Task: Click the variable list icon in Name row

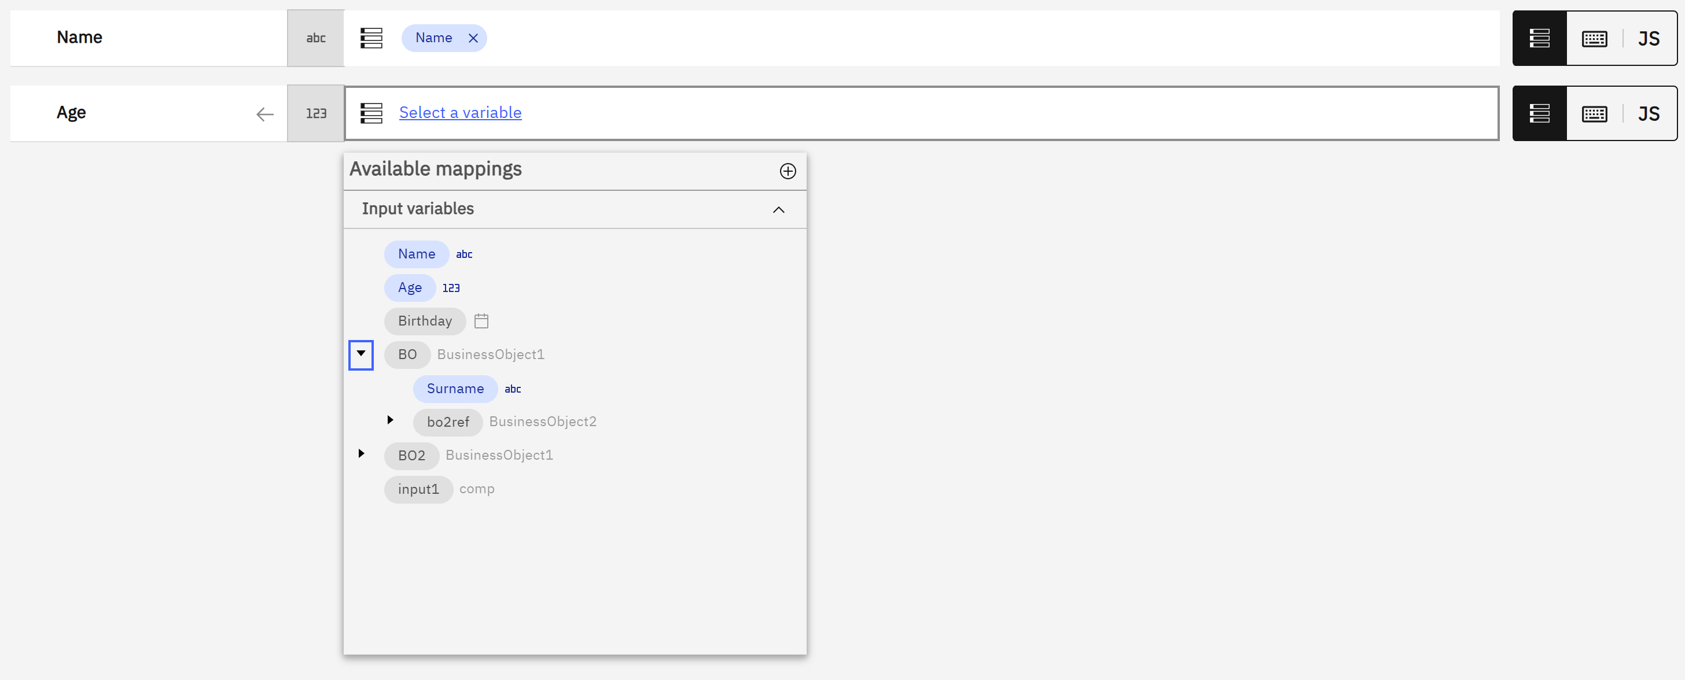Action: (371, 38)
